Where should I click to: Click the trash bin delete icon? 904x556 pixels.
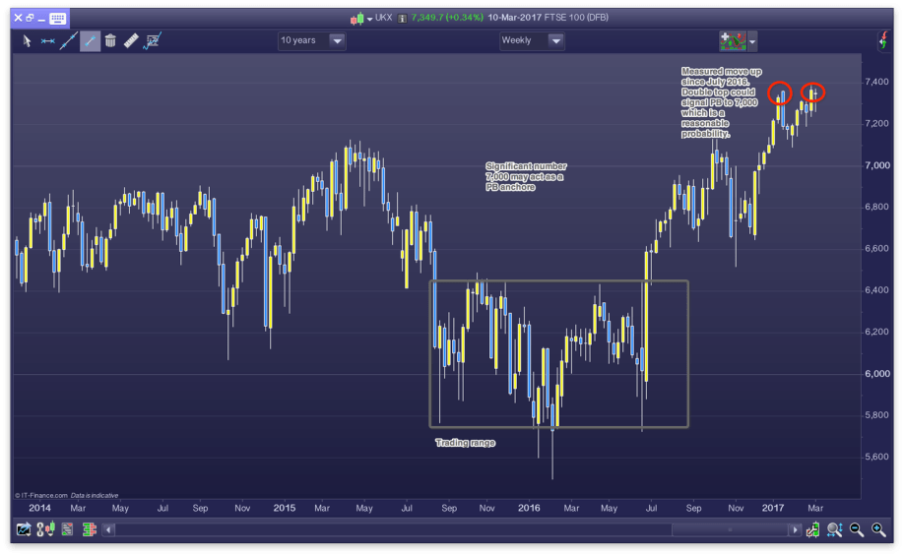[110, 40]
